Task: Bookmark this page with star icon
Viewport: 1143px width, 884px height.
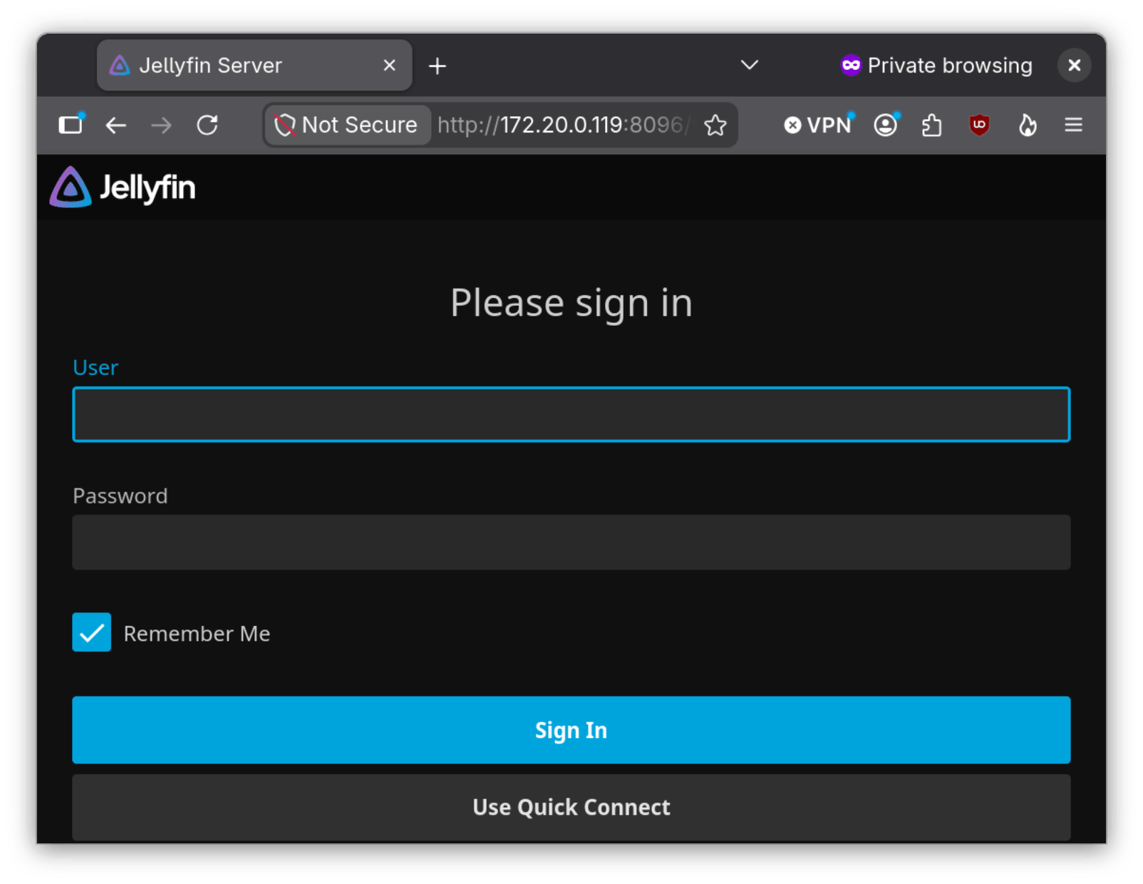Action: click(x=715, y=125)
